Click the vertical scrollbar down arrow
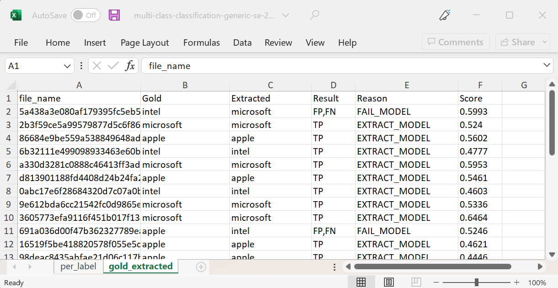 (552, 255)
